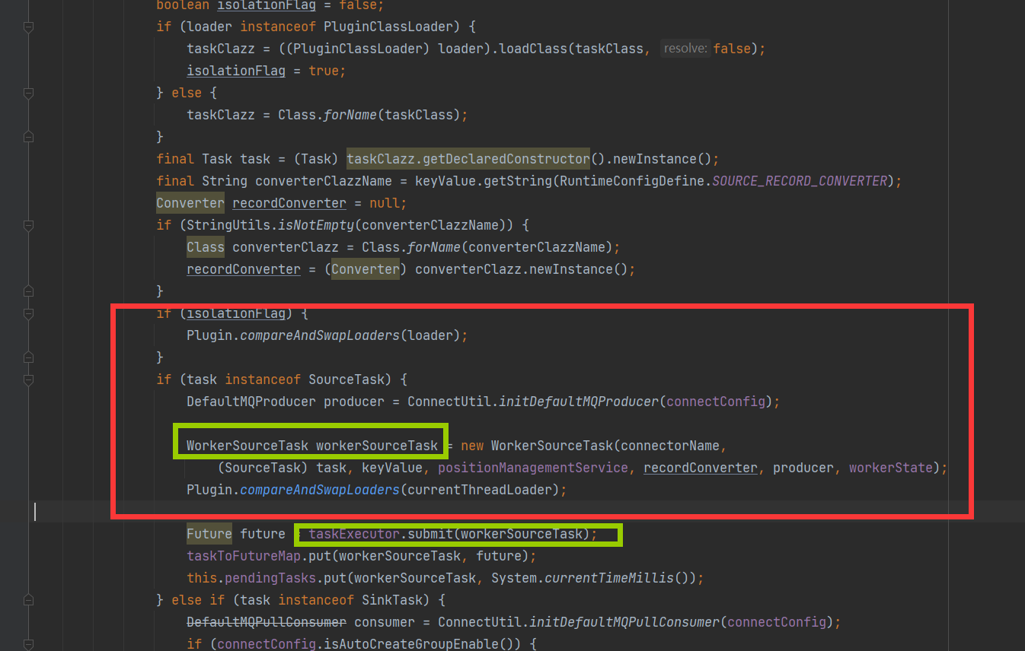Click 'false' after the resolve hint
This screenshot has height=651, width=1025.
(x=731, y=49)
